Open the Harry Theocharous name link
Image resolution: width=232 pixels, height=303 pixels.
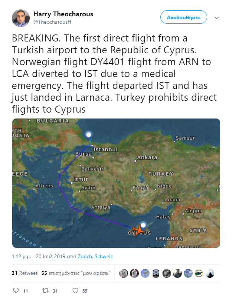pyautogui.click(x=63, y=14)
